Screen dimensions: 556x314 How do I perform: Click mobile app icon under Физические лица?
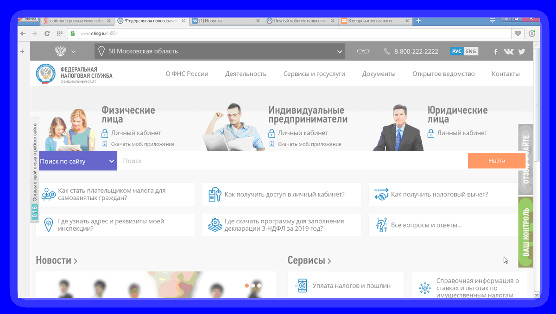[x=105, y=144]
